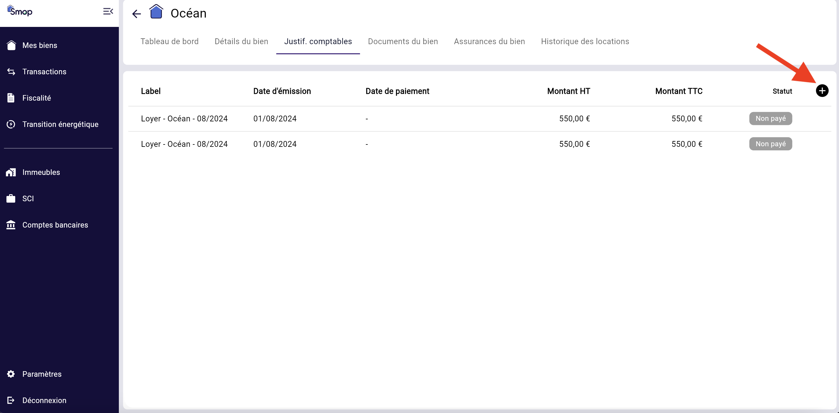Open Transition énergétique page
Screen dimensions: 839x413
tap(60, 124)
